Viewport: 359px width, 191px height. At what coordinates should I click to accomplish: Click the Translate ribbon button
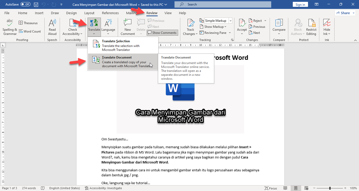coord(94,27)
